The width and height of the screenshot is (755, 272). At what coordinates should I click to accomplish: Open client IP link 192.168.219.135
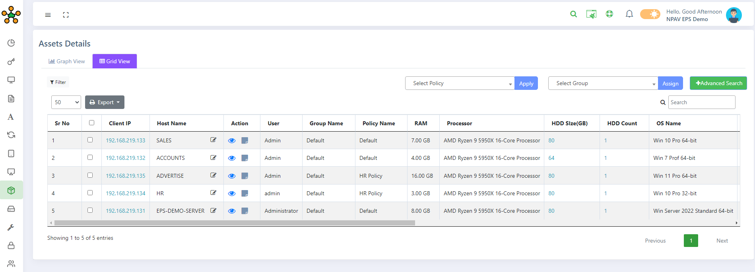126,176
